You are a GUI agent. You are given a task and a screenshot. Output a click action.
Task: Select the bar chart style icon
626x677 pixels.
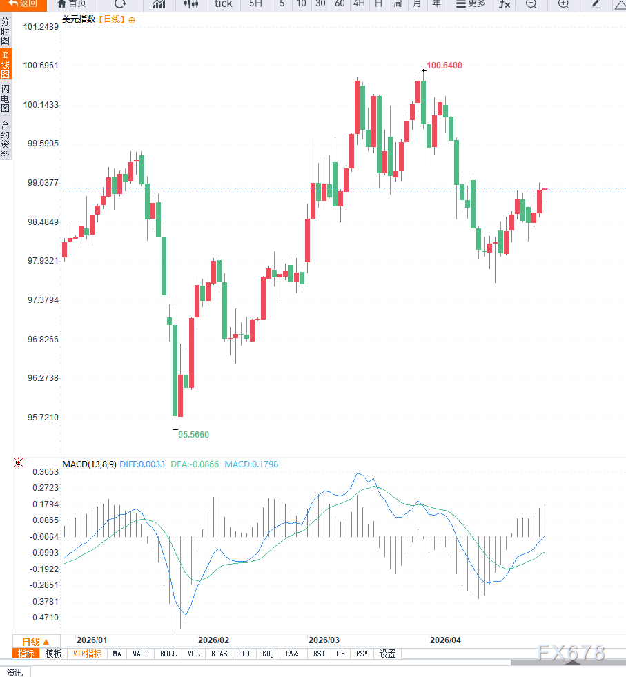click(159, 4)
